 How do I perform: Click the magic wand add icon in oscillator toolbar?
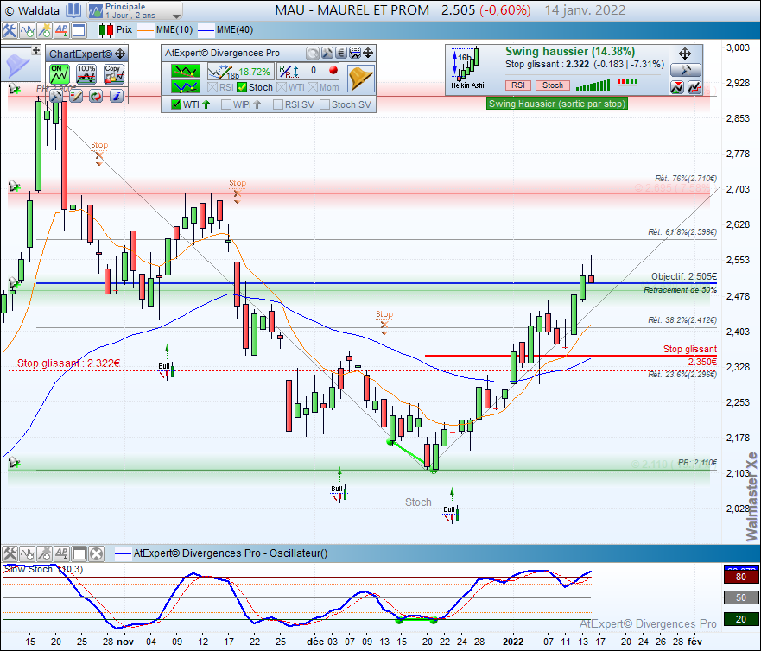(x=45, y=553)
